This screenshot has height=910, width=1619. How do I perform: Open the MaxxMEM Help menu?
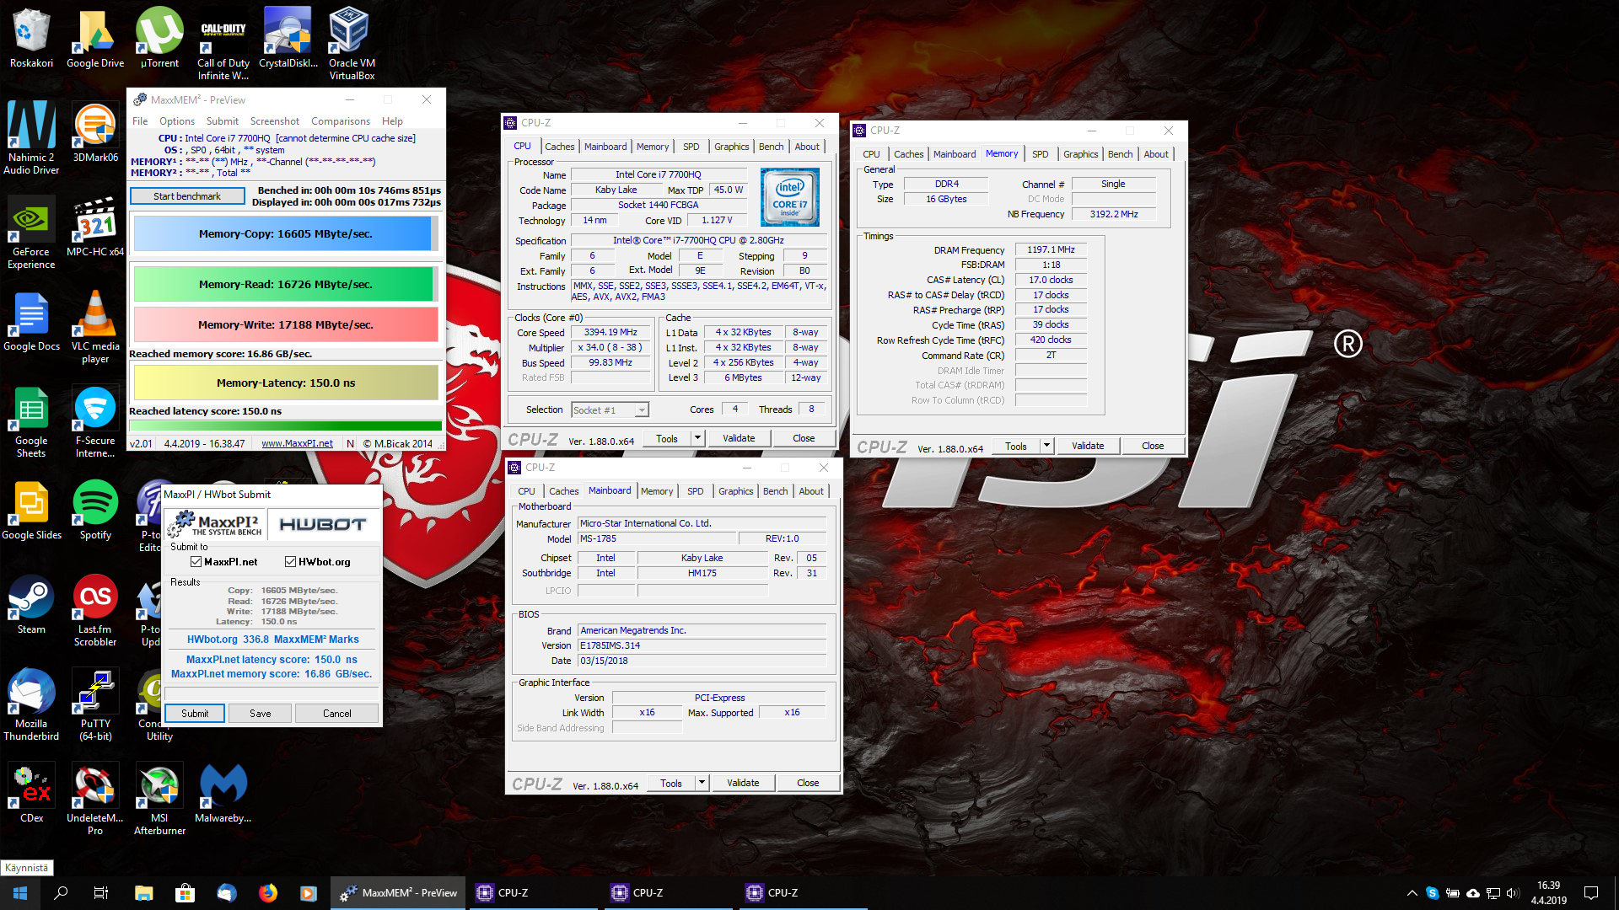[392, 121]
